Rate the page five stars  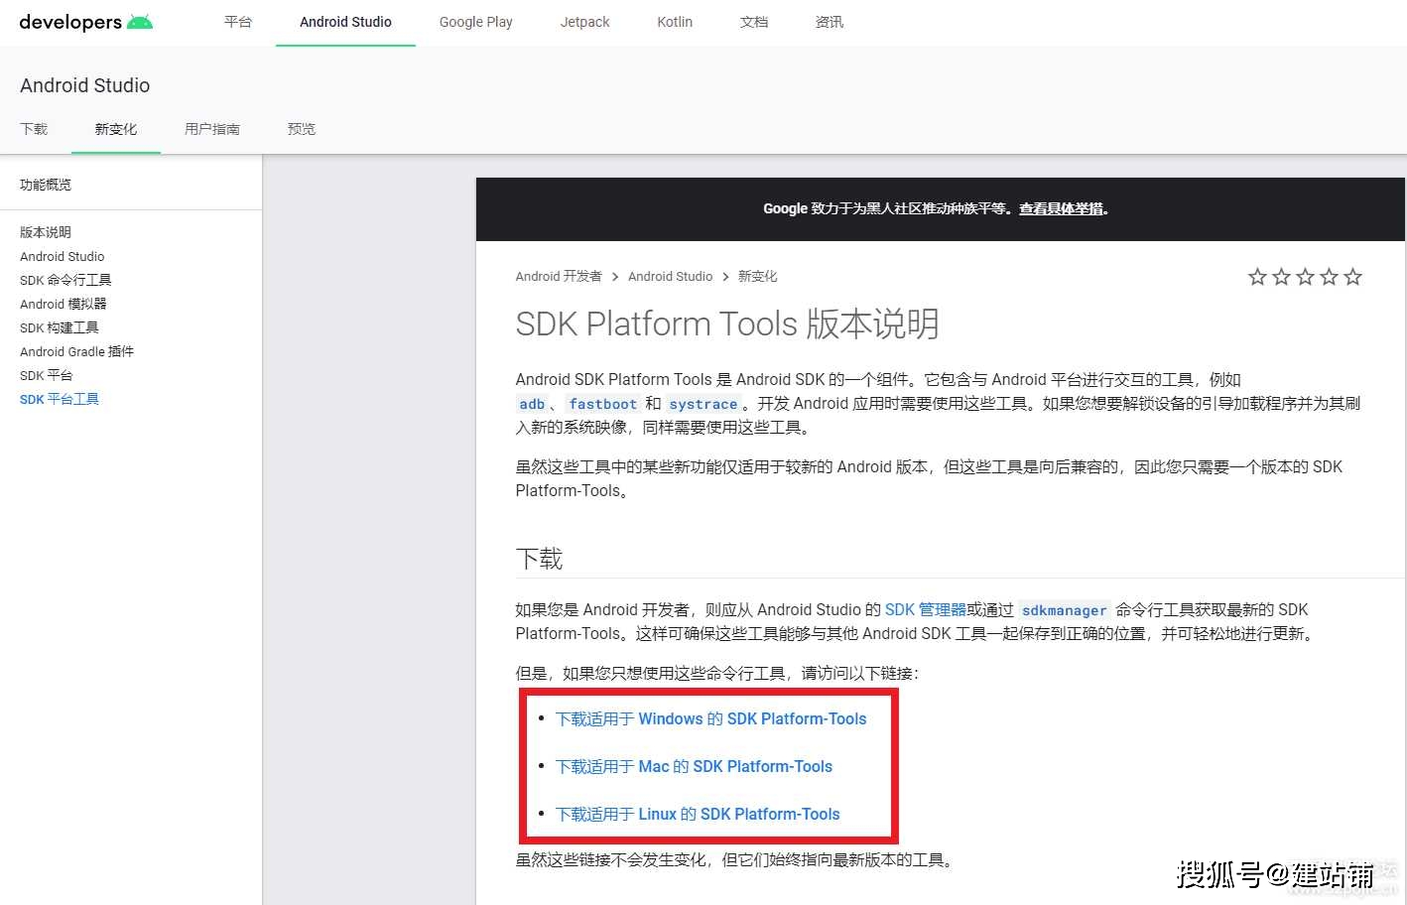point(1352,277)
